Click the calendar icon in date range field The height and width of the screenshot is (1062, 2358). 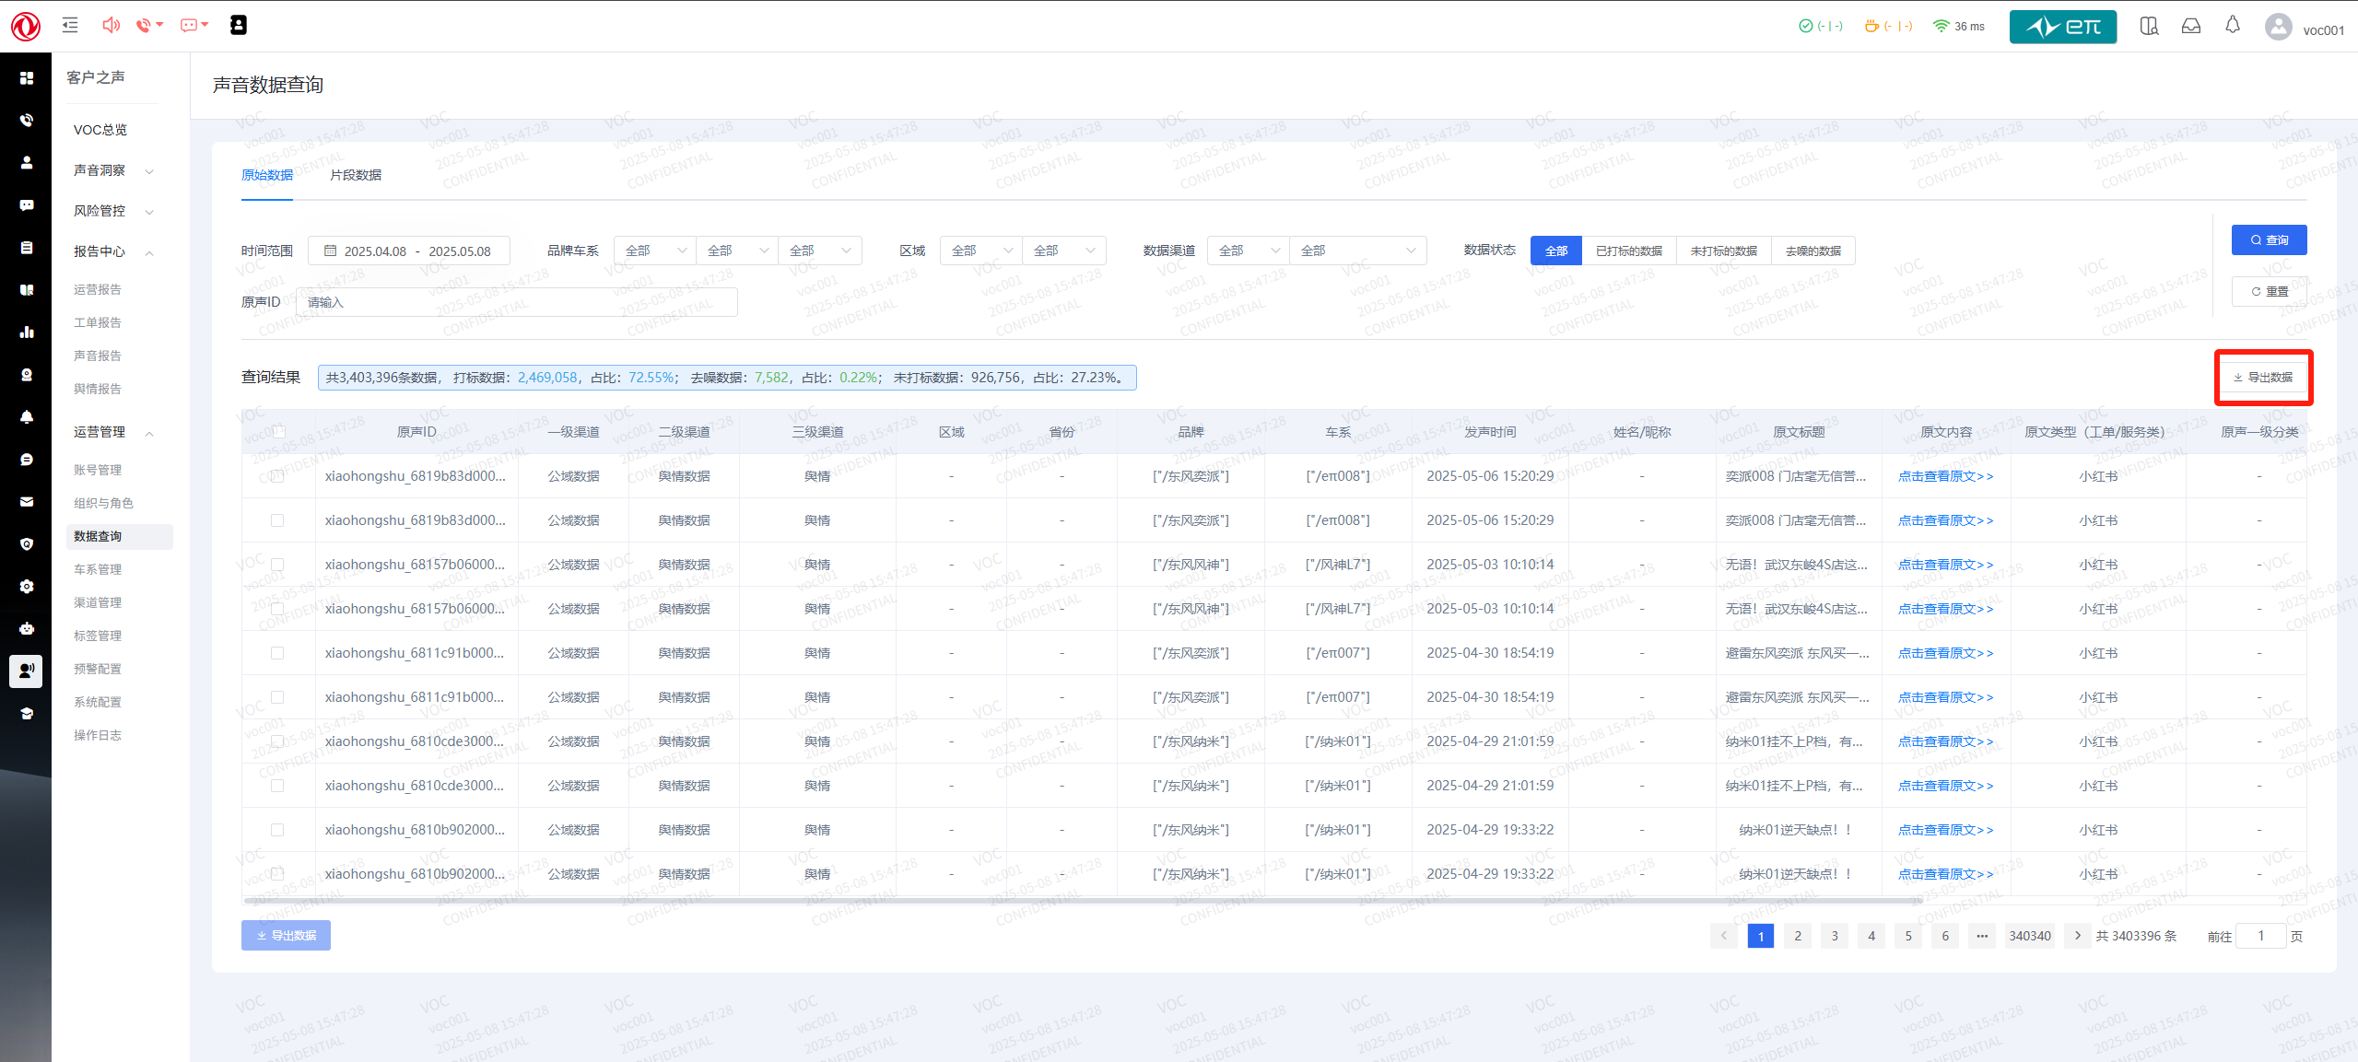click(330, 251)
